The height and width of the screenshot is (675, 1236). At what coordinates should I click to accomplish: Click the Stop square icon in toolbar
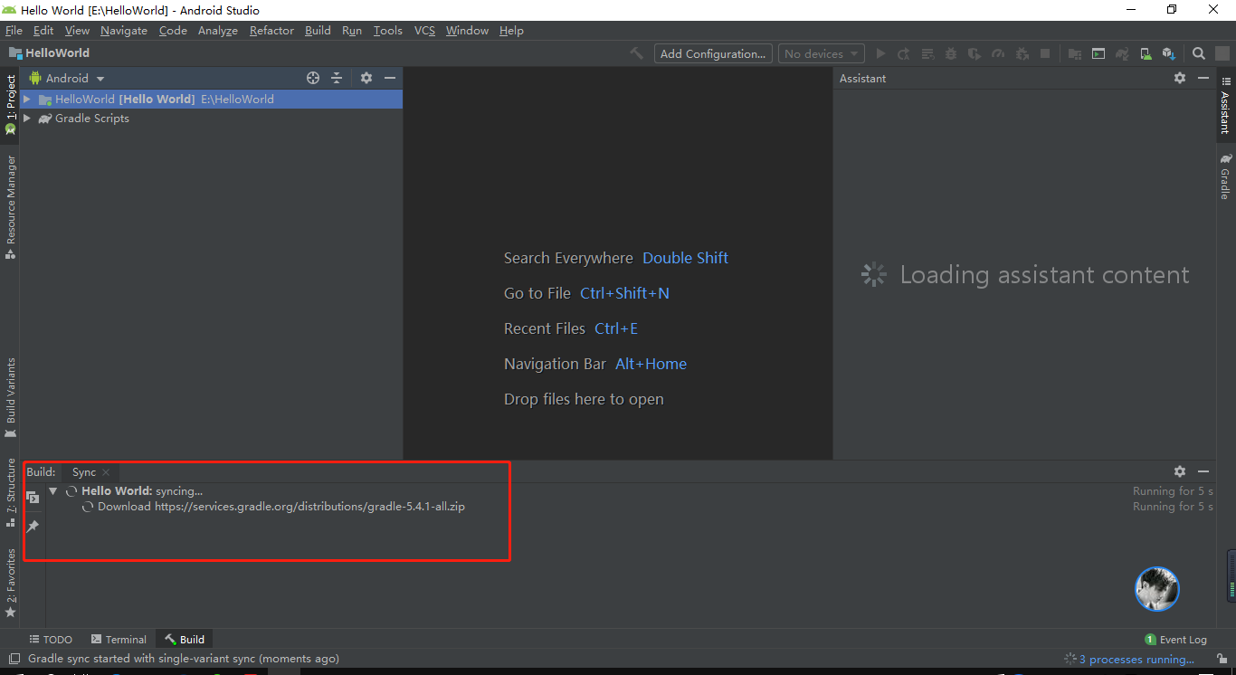click(x=1045, y=53)
